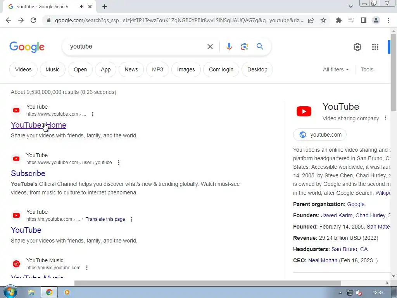Open the media player taskbar icon
397x298 pixels.
67,293
